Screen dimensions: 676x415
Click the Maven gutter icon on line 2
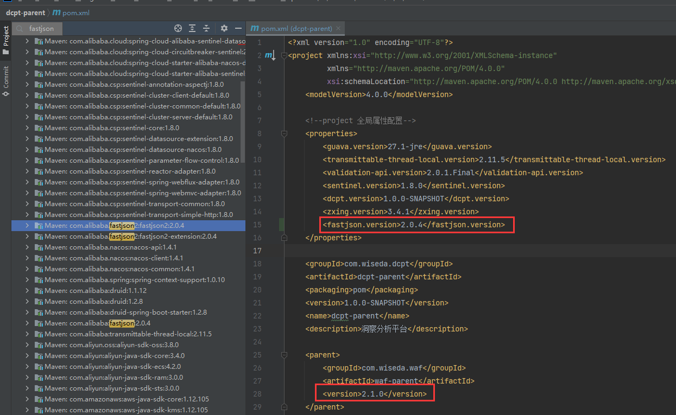point(269,55)
